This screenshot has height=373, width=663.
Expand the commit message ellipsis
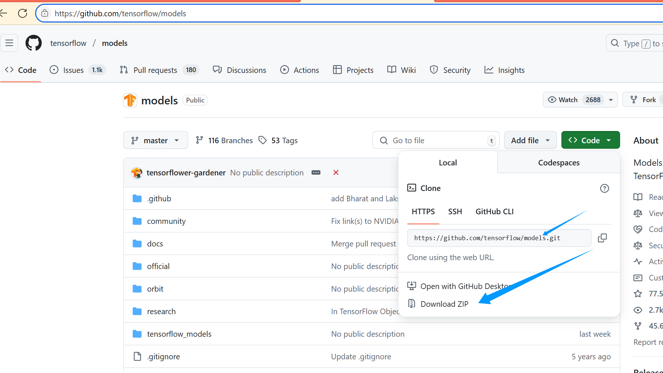coord(316,172)
